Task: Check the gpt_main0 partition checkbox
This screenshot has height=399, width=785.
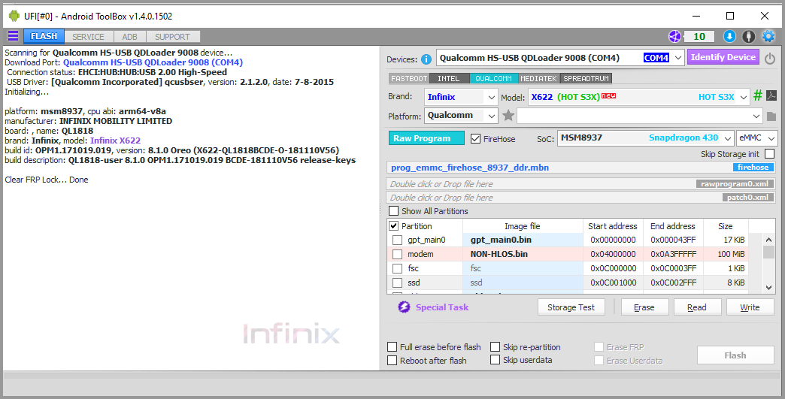Action: [398, 240]
